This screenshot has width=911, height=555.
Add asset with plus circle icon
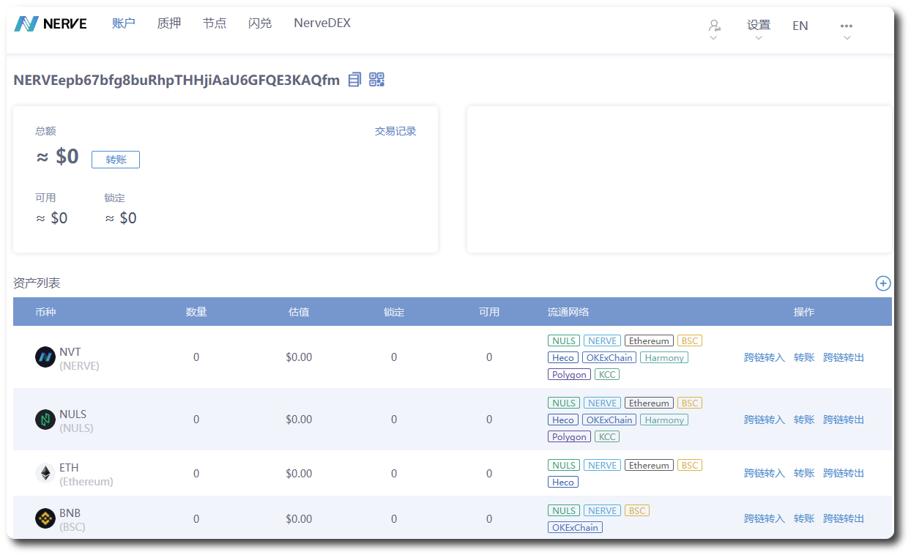[x=883, y=283]
